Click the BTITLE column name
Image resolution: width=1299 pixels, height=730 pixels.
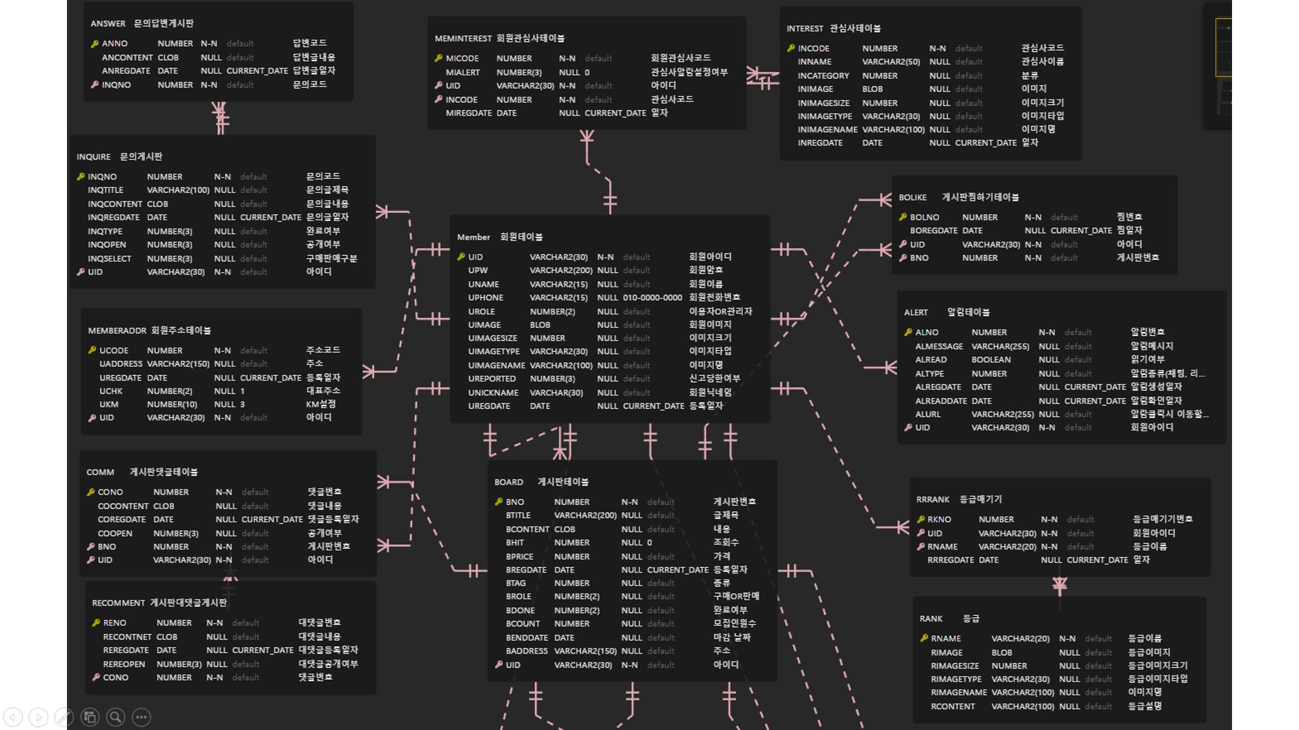pyautogui.click(x=518, y=516)
